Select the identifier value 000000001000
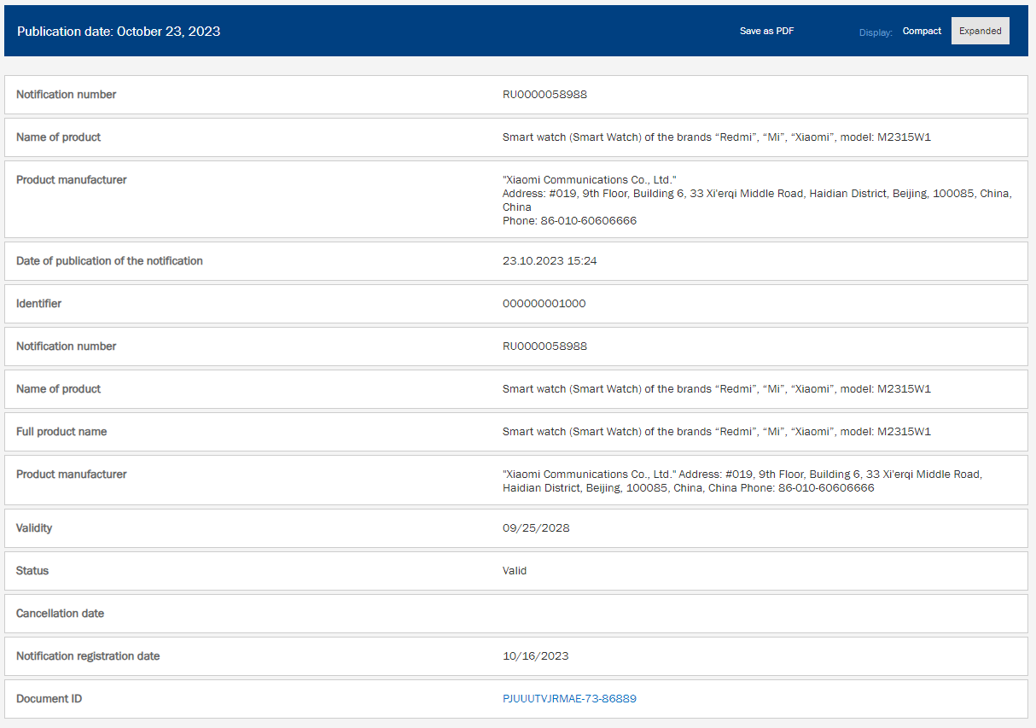The image size is (1036, 728). (544, 303)
